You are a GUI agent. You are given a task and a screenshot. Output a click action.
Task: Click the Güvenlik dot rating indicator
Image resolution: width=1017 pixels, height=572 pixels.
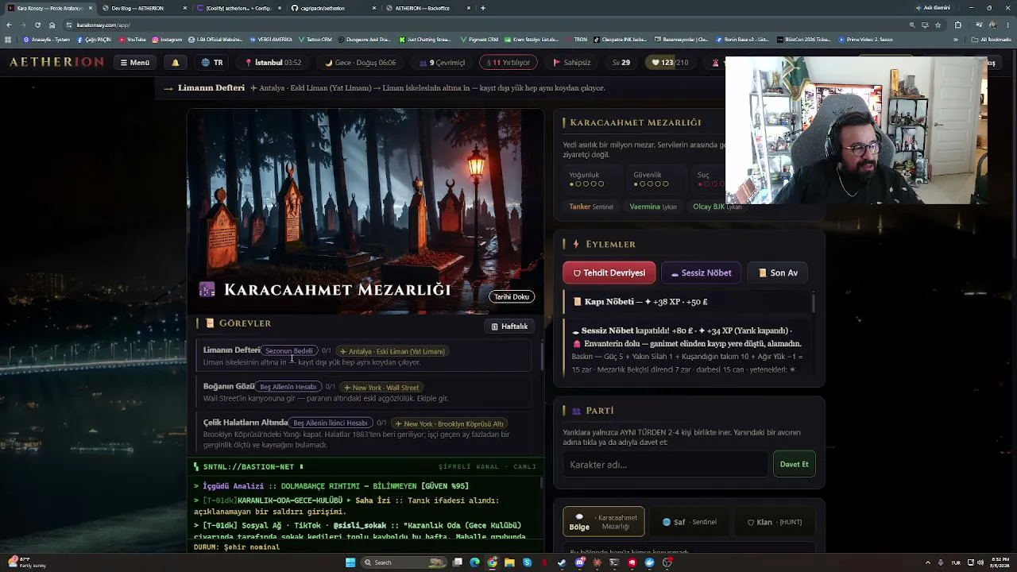(x=651, y=184)
